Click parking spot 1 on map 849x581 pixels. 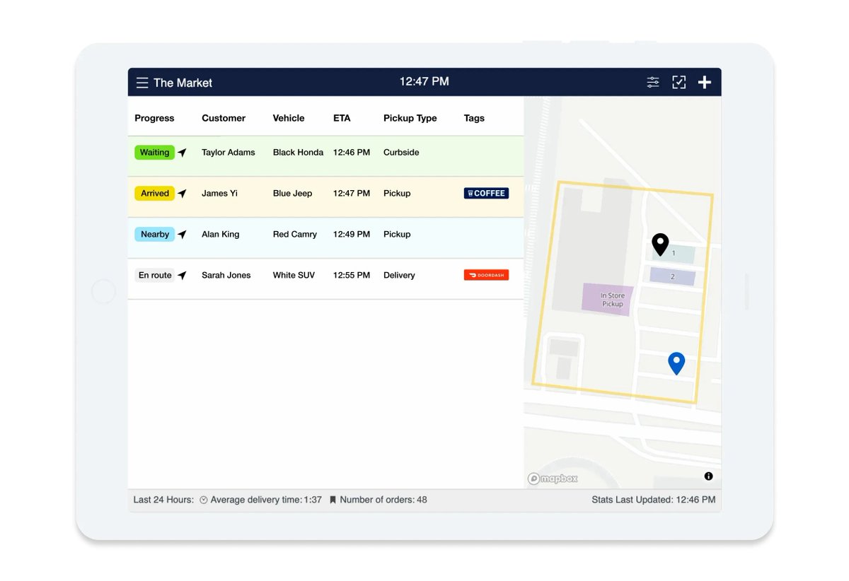[x=674, y=254]
